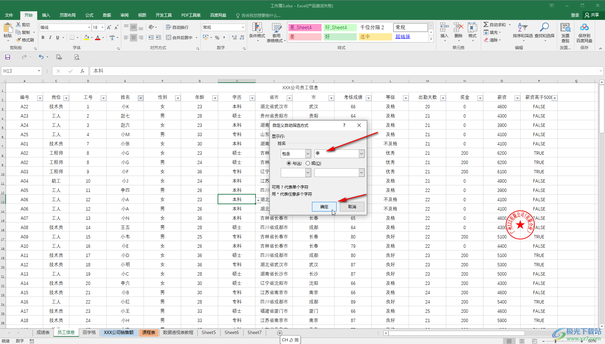
Task: Click the Insert cells (插入) icon
Action: coord(444,28)
